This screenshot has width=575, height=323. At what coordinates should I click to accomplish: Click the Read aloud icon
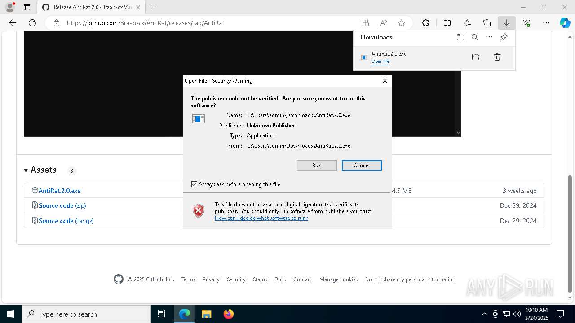point(384,23)
